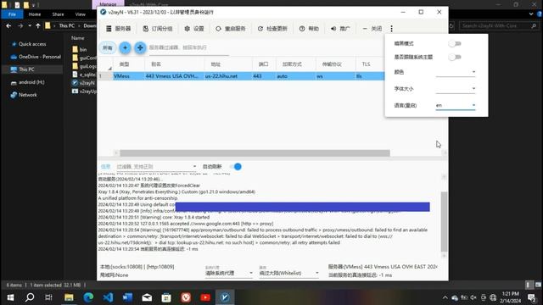Viewport: 543px width, 305px height.
Task: Click the log panel vertical scrollbar
Action: 444,221
